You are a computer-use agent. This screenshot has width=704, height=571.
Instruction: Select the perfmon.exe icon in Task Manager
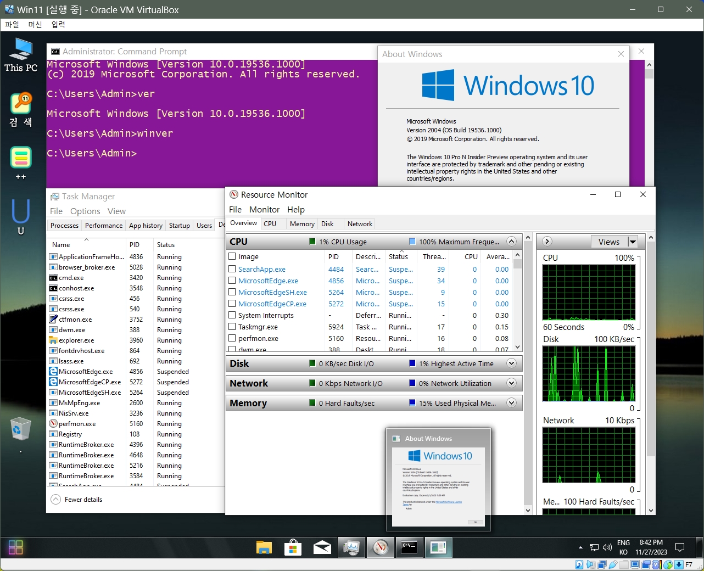click(53, 424)
